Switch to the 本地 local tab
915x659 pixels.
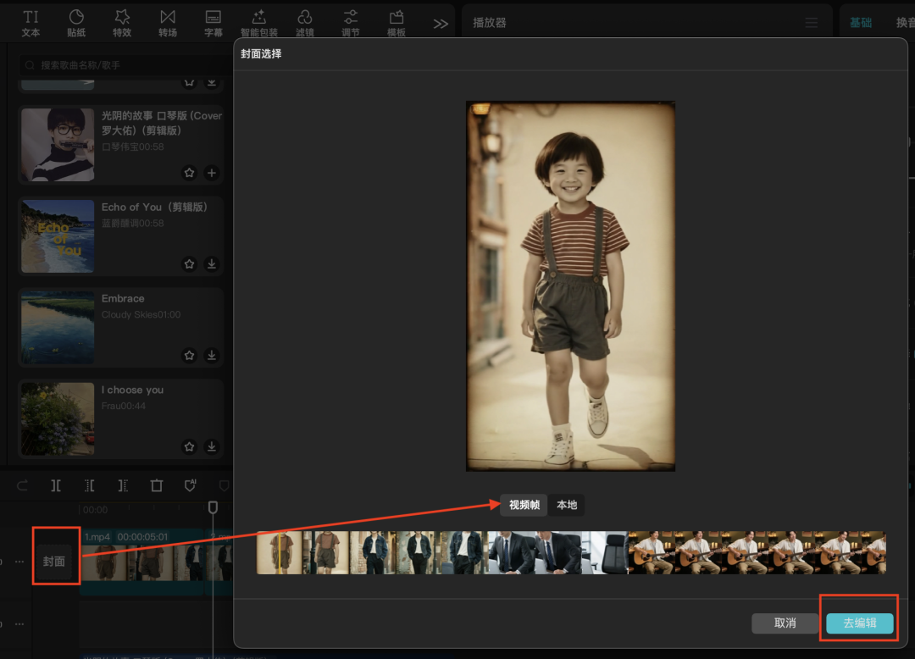tap(567, 505)
